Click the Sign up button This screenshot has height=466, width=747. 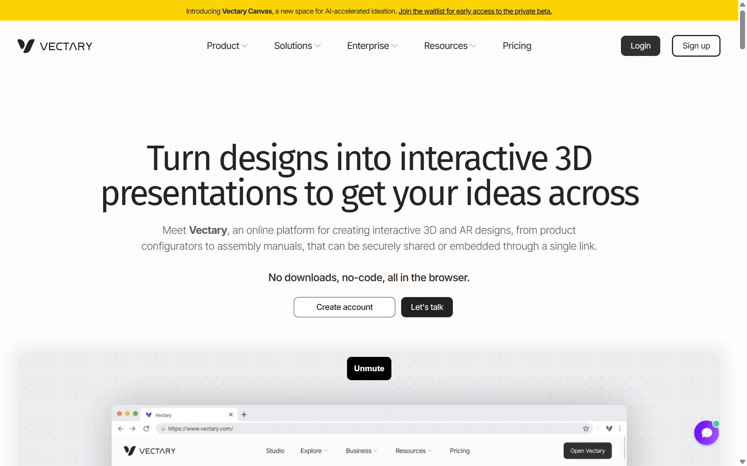pyautogui.click(x=696, y=46)
